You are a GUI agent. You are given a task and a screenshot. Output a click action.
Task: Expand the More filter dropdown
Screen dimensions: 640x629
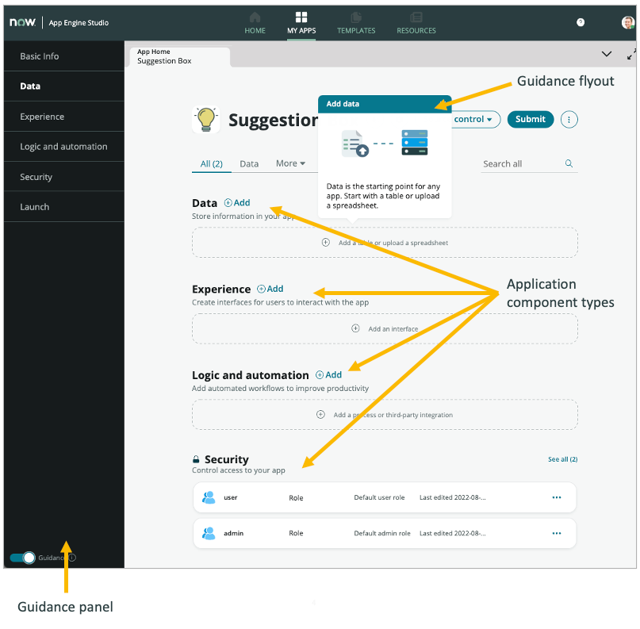pos(292,163)
